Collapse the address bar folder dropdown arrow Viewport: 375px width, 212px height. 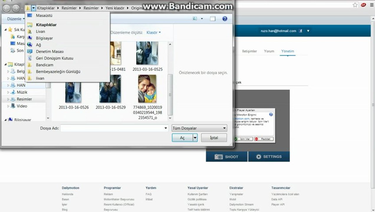(x=33, y=8)
